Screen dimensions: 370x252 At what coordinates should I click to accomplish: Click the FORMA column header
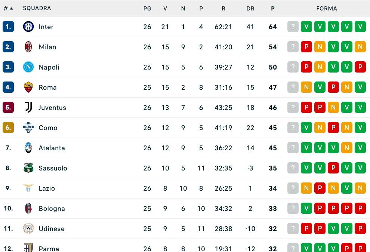tap(327, 8)
